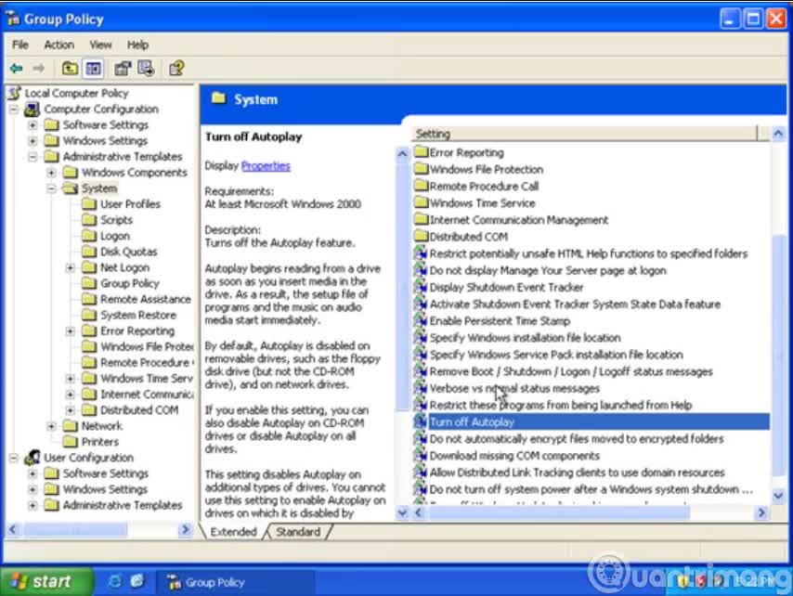793x596 pixels.
Task: Click the policy icon beside Turn off Autoplay
Action: tap(421, 421)
